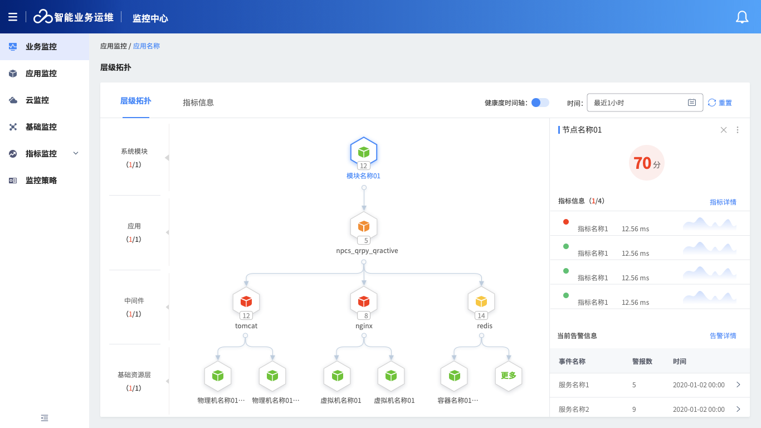This screenshot has height=428, width=761.
Task: Expand the 指标监控 submenu chevron
Action: point(76,154)
